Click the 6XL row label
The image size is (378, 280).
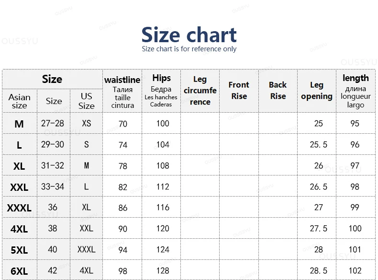pyautogui.click(x=19, y=271)
